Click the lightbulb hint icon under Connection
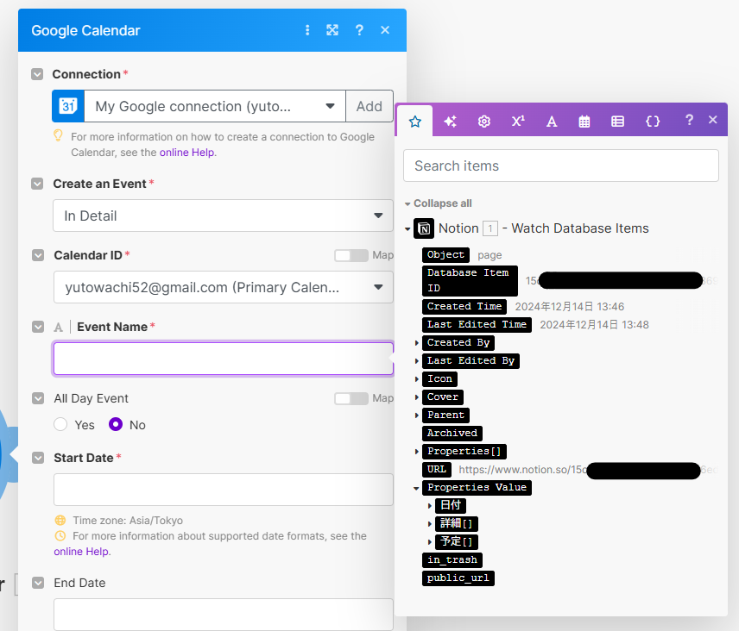This screenshot has height=631, width=739. point(58,136)
